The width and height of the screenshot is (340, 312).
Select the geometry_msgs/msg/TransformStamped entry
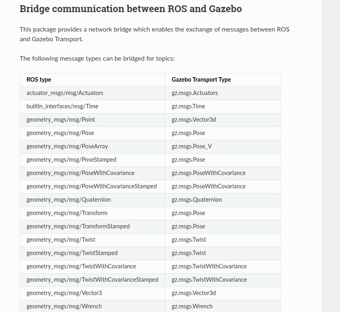(78, 226)
